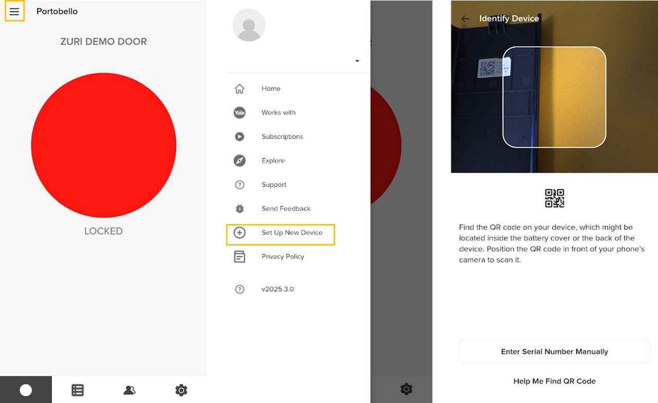This screenshot has height=403, width=658.
Task: Click the ZURI DEMO DOOR heading
Action: 103,42
